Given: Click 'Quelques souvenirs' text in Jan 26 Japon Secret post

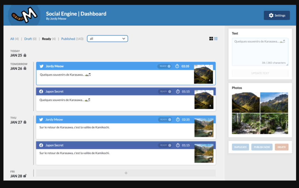Looking at the screenshot, I should pyautogui.click(x=65, y=100).
